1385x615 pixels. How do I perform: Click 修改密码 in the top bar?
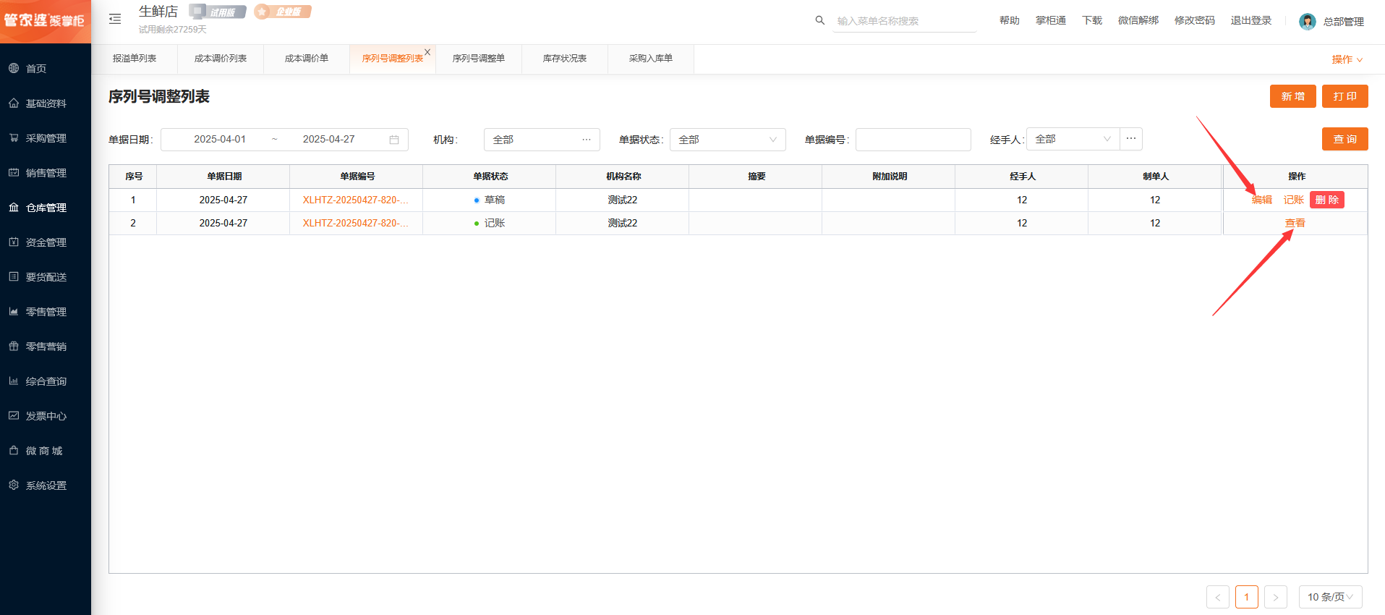pos(1195,20)
